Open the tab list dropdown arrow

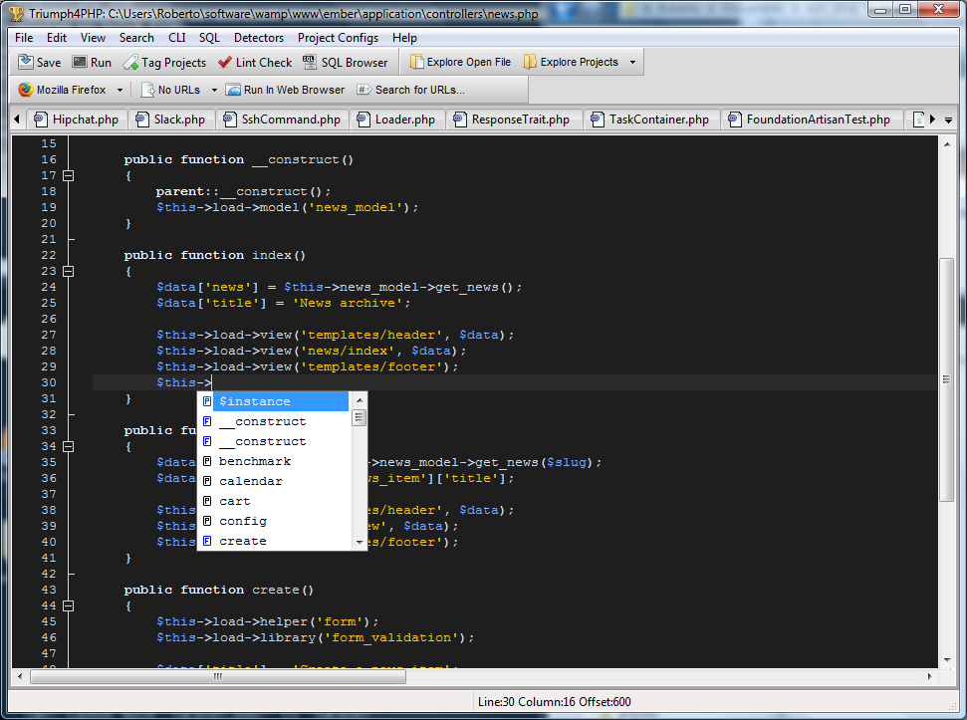point(948,120)
